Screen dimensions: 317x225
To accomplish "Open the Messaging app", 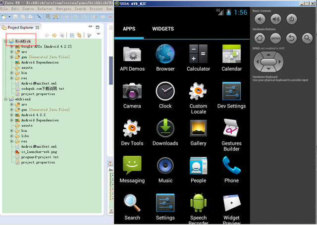I will (x=132, y=170).
